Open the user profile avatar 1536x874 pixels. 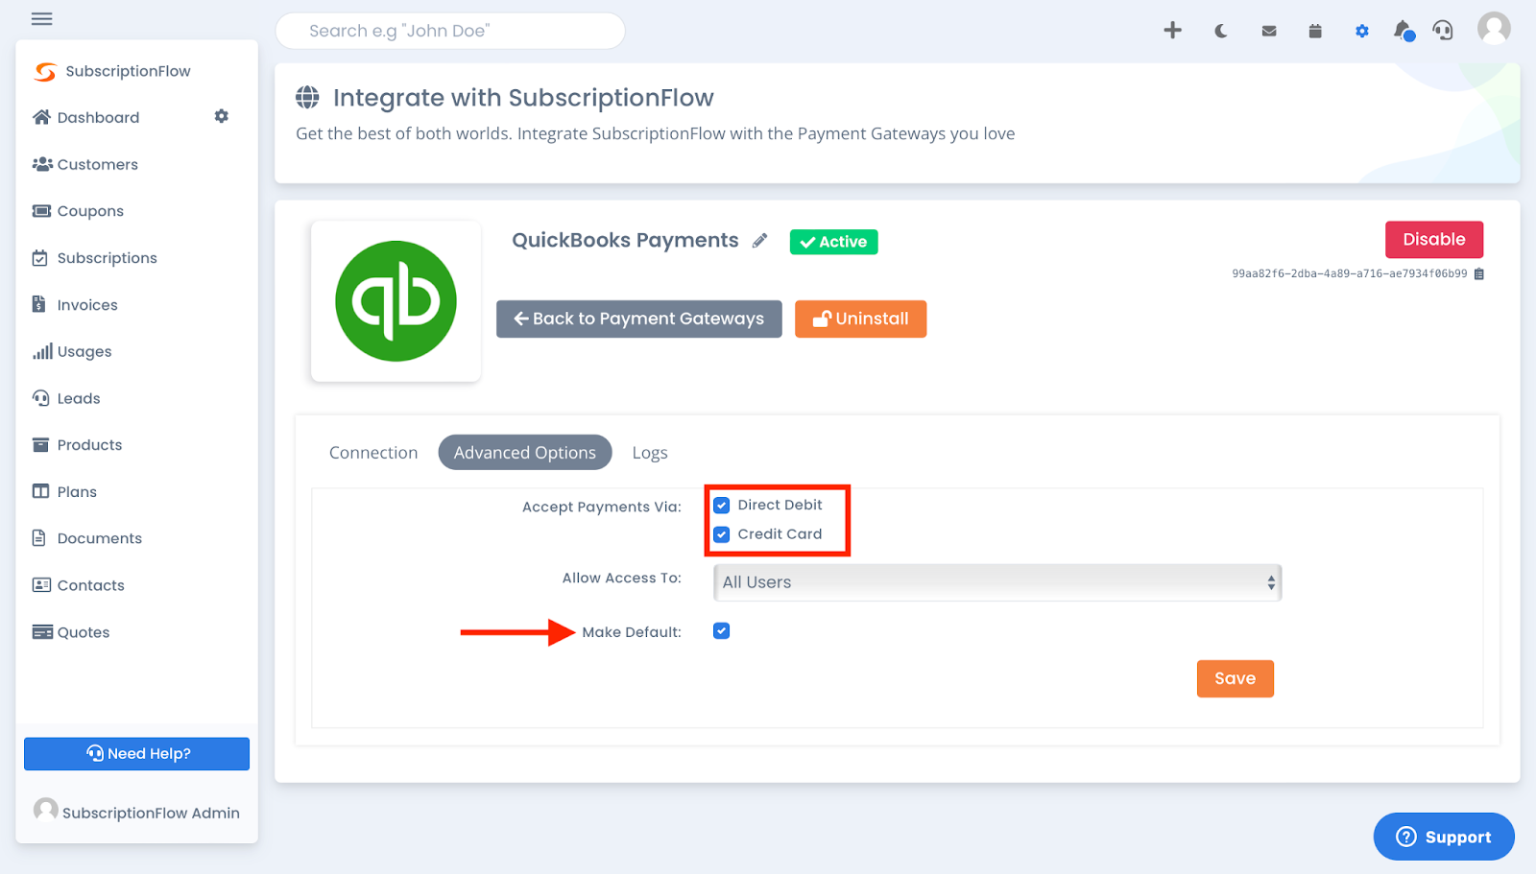[x=1494, y=29]
